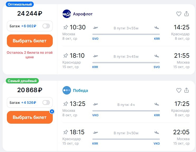Image resolution: width=196 pixels, height=152 pixels.
Task: Add Pobeda ticket to favorites (heart icon)
Action: 179,90
